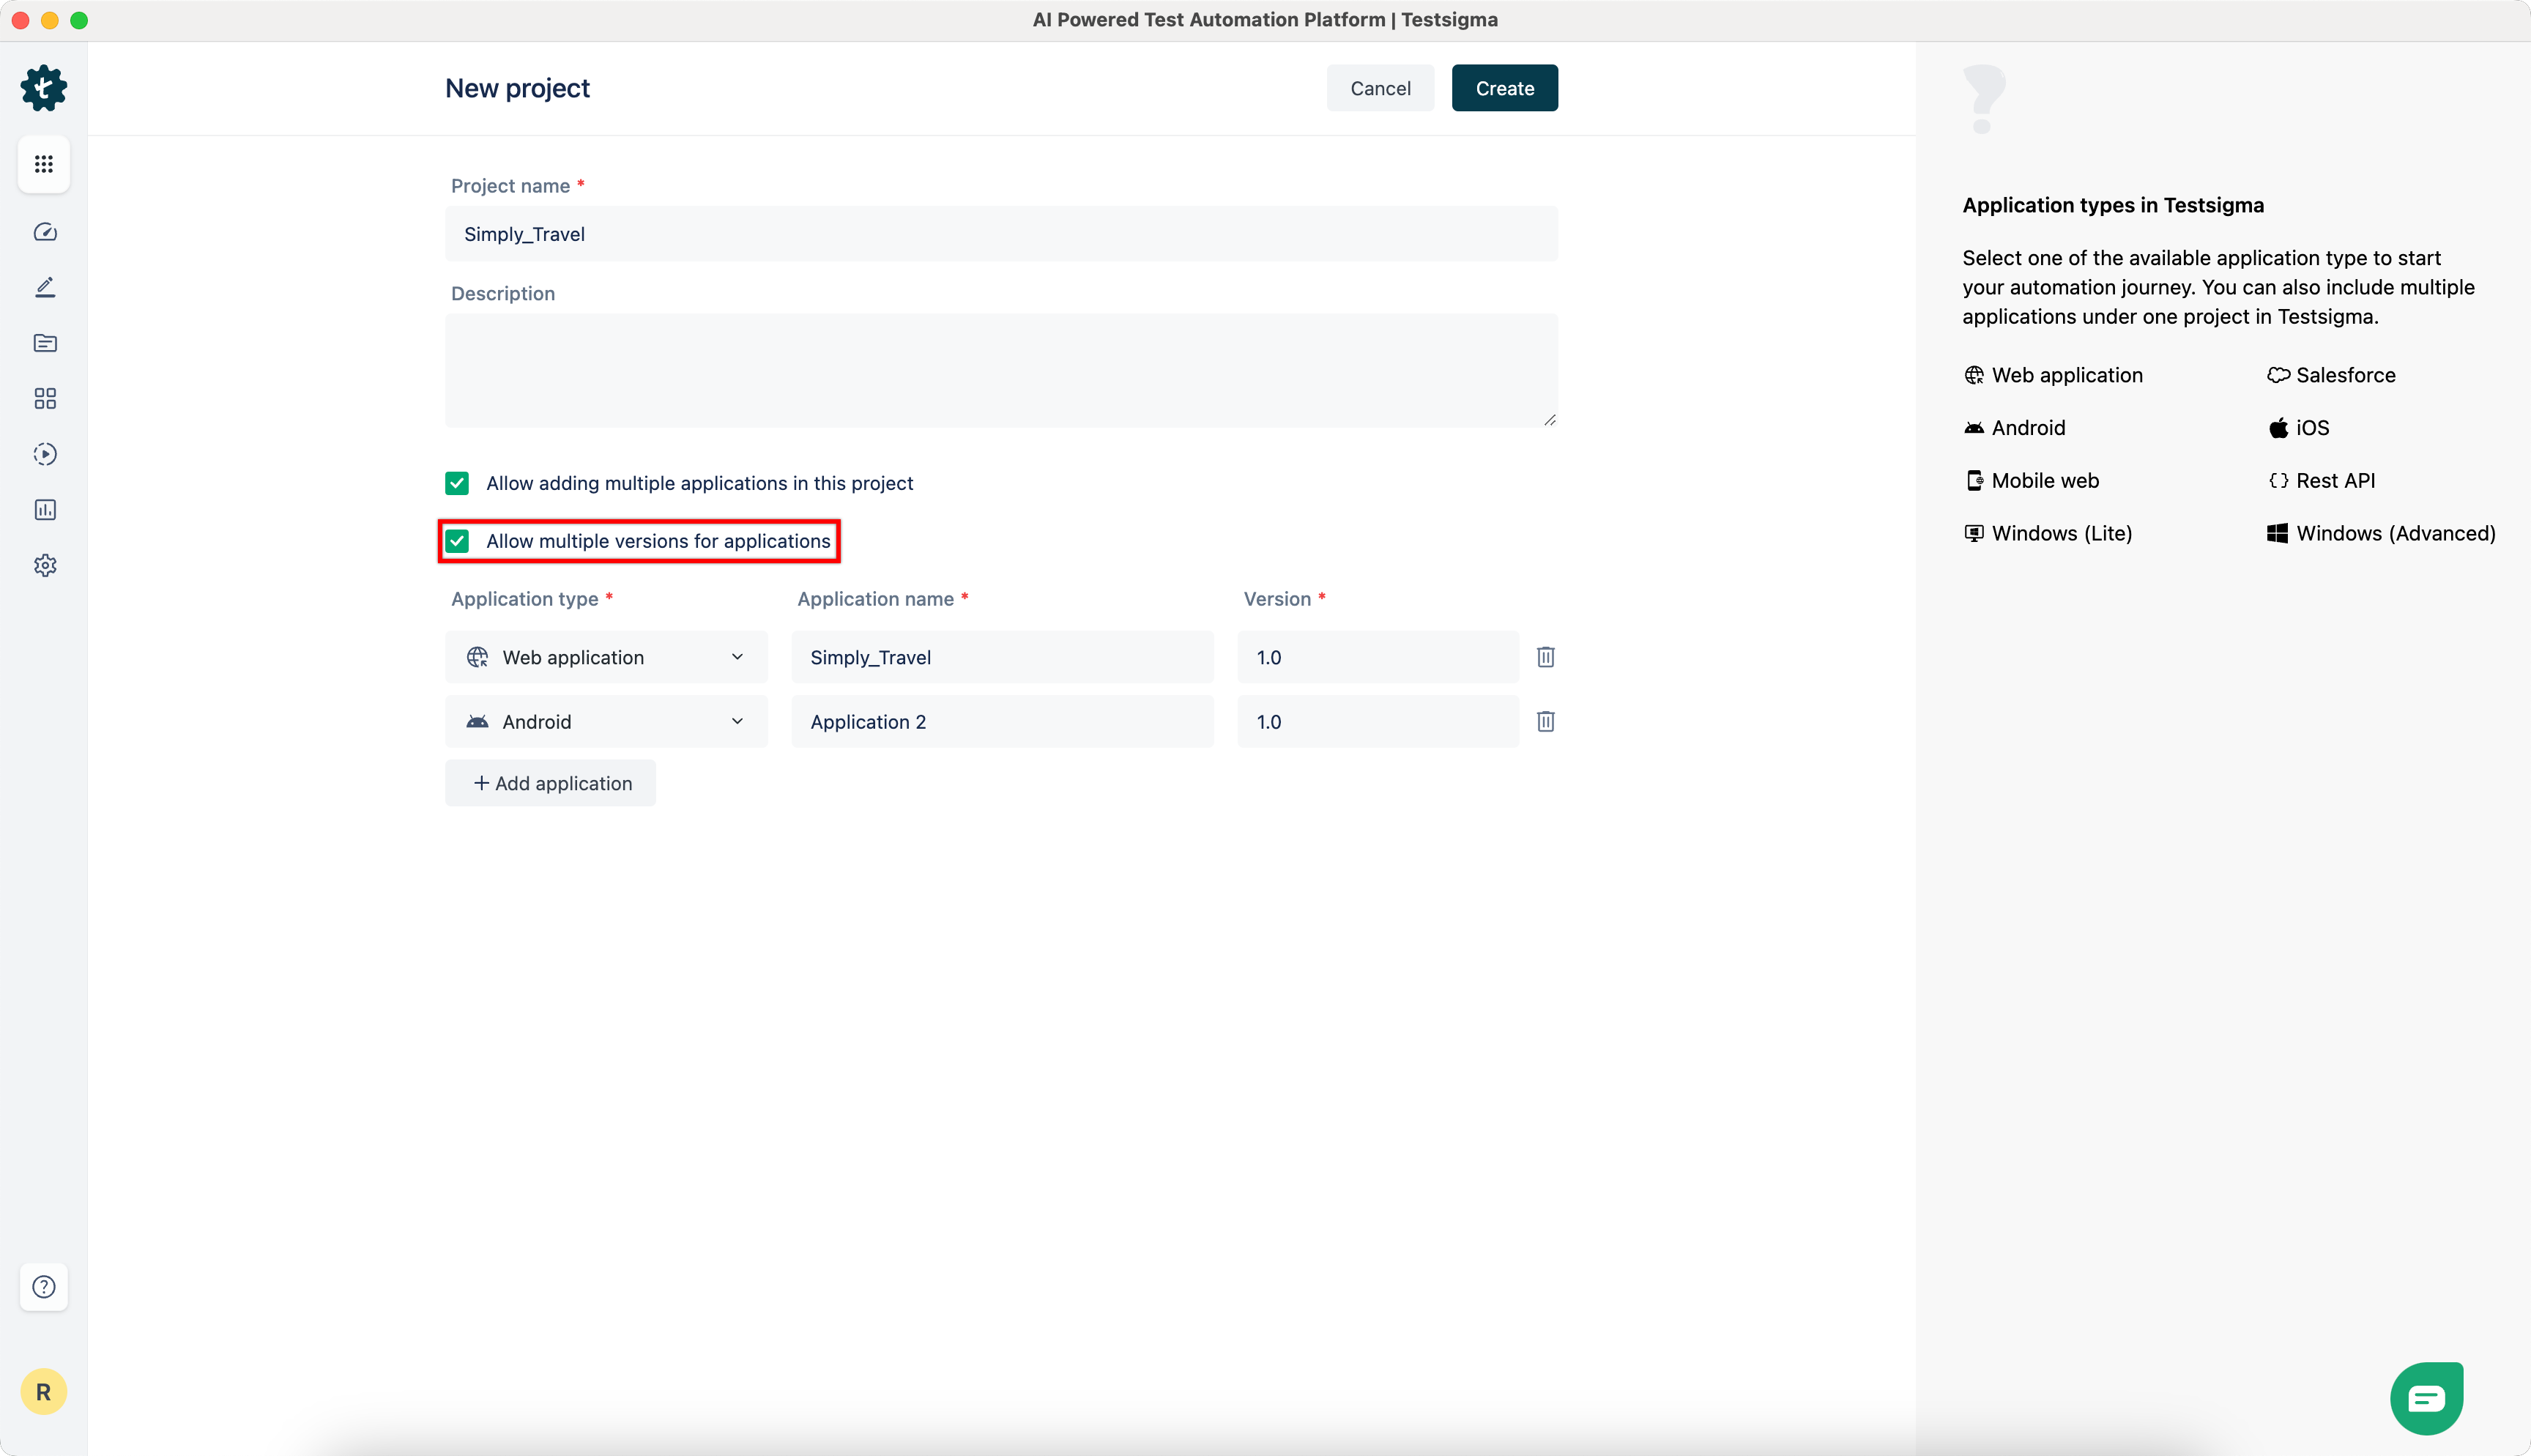Open the run results play sidebar icon
This screenshot has width=2531, height=1456.
[45, 454]
